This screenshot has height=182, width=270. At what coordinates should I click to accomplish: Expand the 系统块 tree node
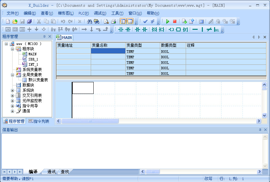click(12, 90)
